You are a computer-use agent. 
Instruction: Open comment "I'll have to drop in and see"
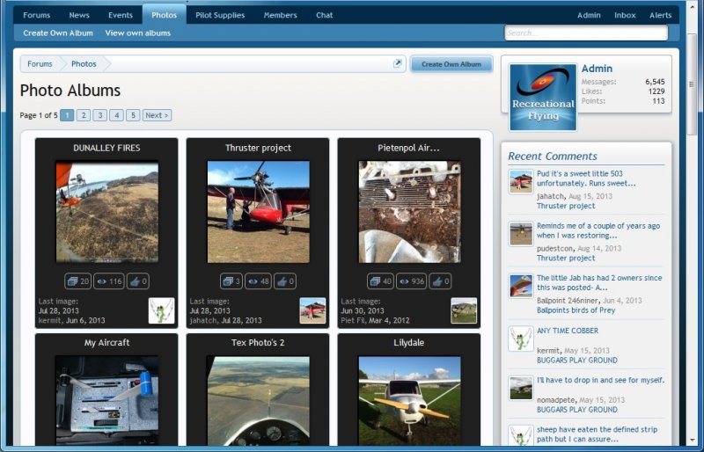[600, 380]
